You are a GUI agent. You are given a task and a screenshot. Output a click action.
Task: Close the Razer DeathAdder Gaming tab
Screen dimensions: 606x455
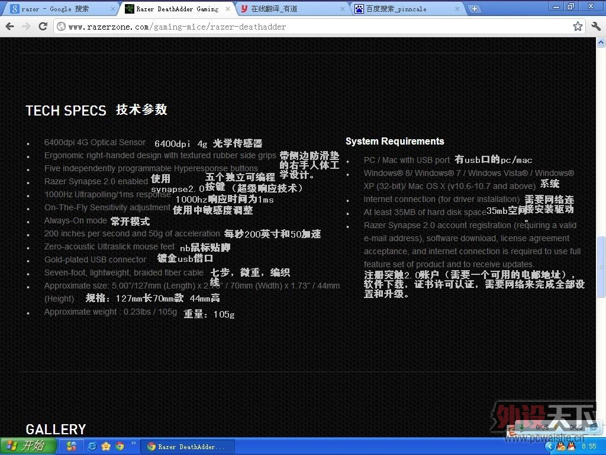(x=228, y=8)
